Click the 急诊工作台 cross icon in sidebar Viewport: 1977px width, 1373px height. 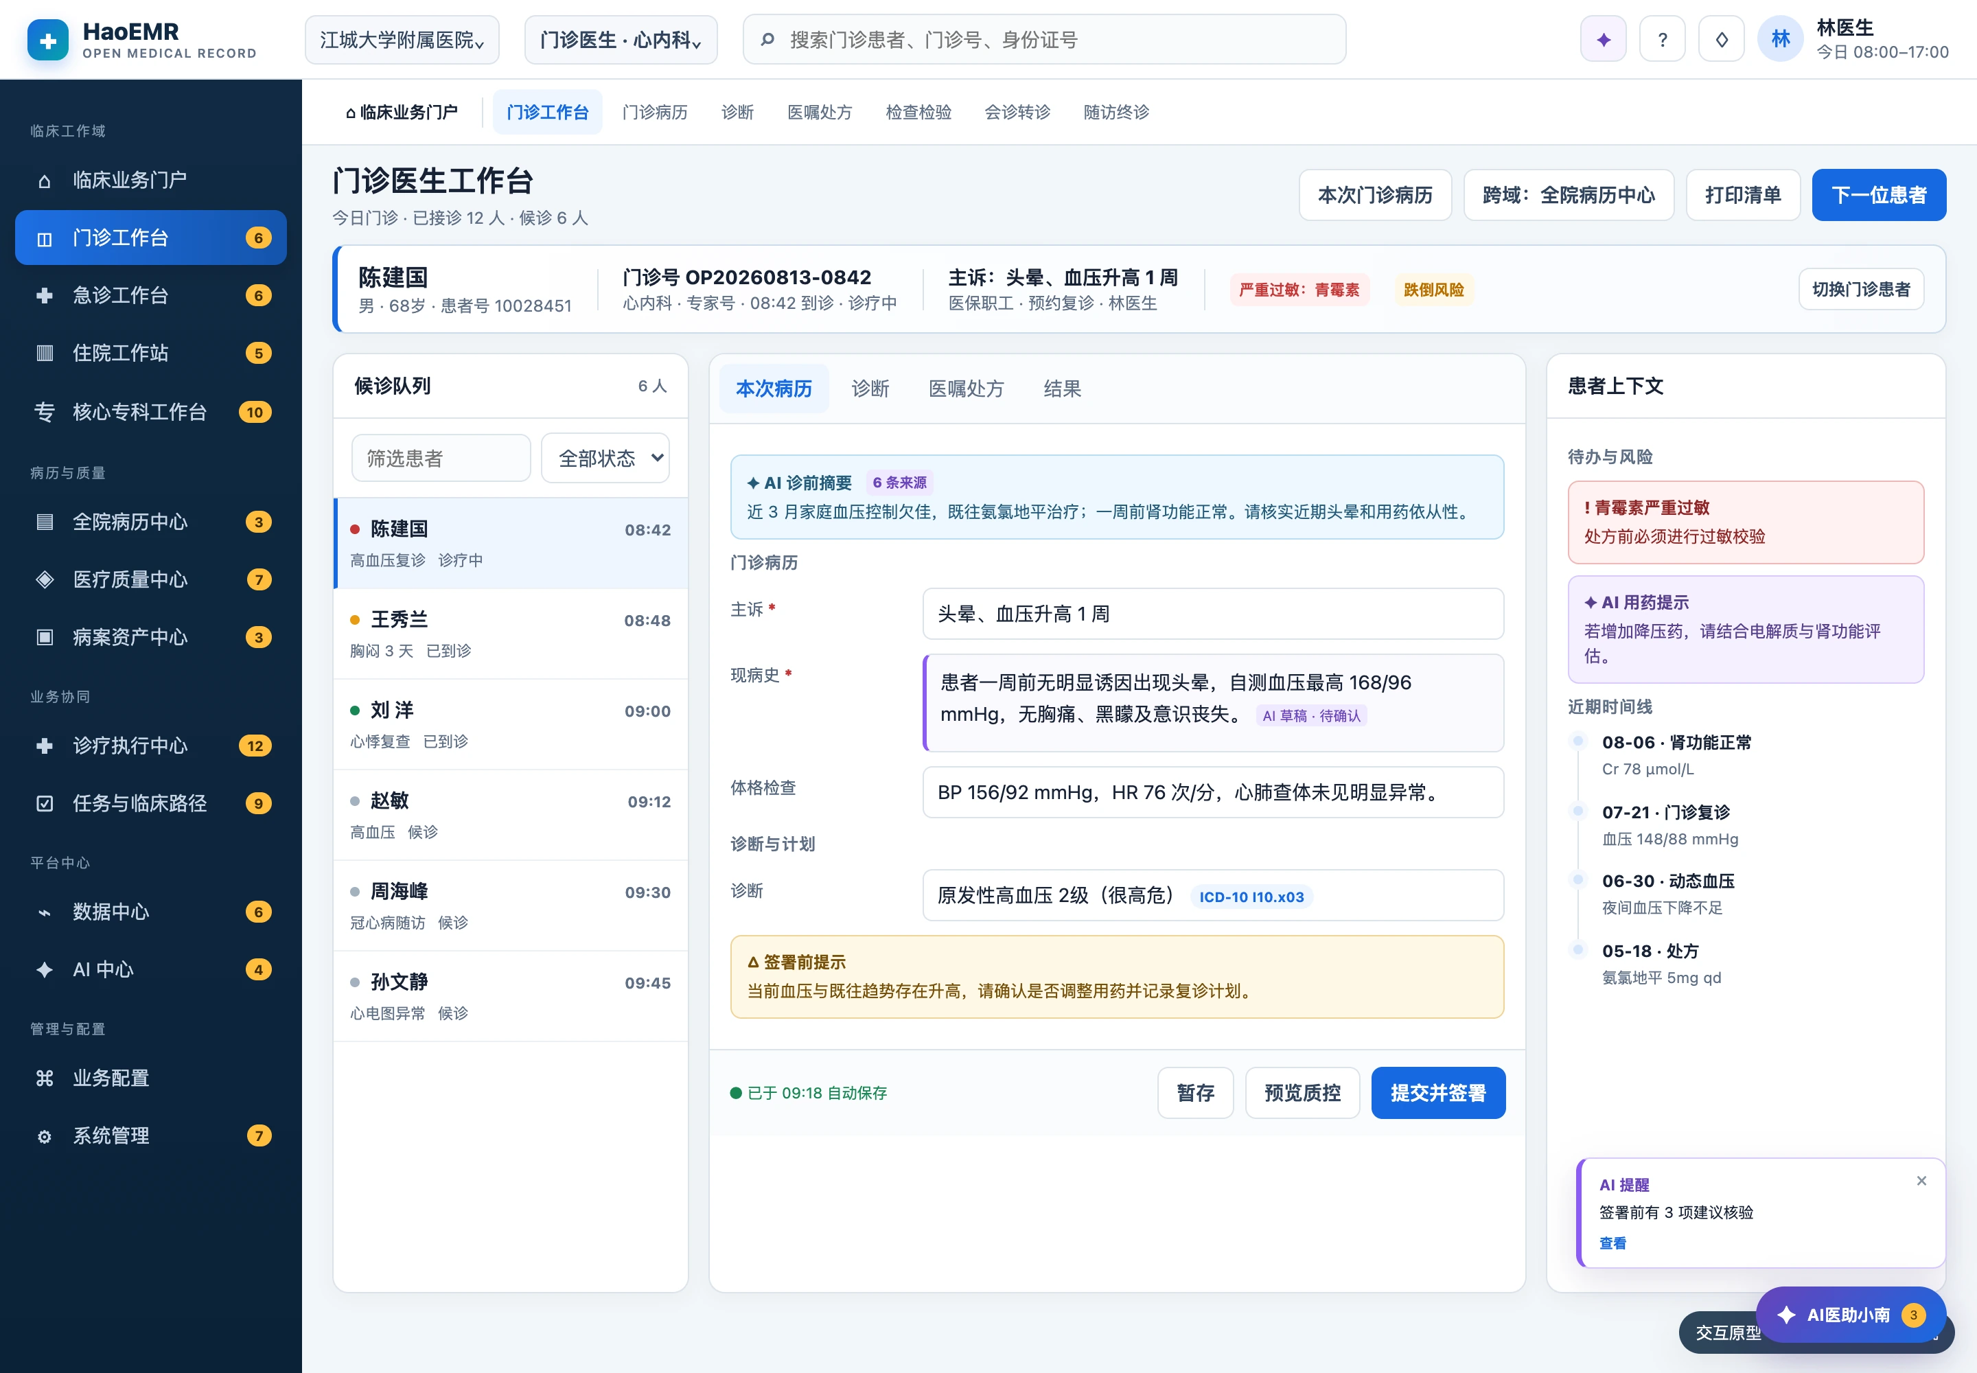[45, 295]
